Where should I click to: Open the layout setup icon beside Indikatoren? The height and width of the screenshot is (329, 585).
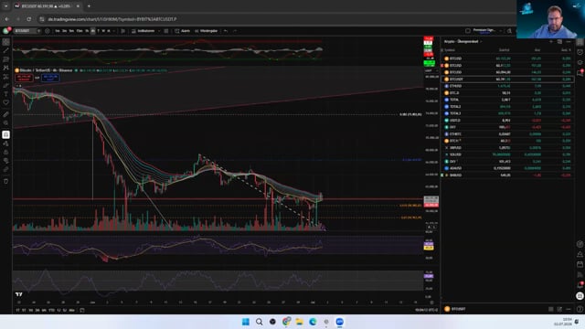coord(166,31)
